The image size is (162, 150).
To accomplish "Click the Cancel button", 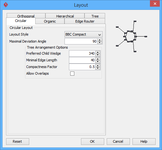I will 118,141.
